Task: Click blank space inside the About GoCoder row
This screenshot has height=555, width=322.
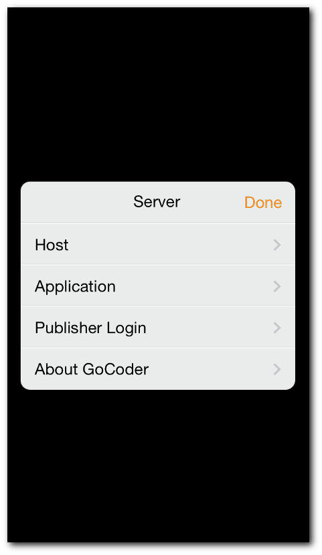Action: pyautogui.click(x=211, y=369)
